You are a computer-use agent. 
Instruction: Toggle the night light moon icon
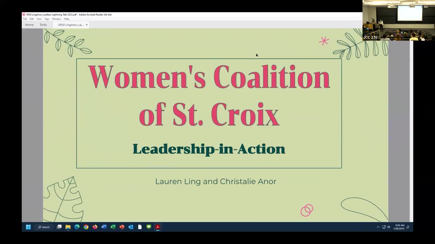[407, 227]
